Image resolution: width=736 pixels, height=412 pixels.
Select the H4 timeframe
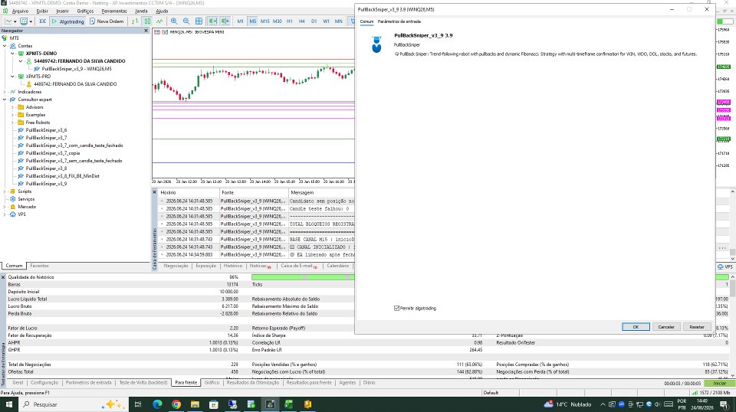[x=302, y=21]
